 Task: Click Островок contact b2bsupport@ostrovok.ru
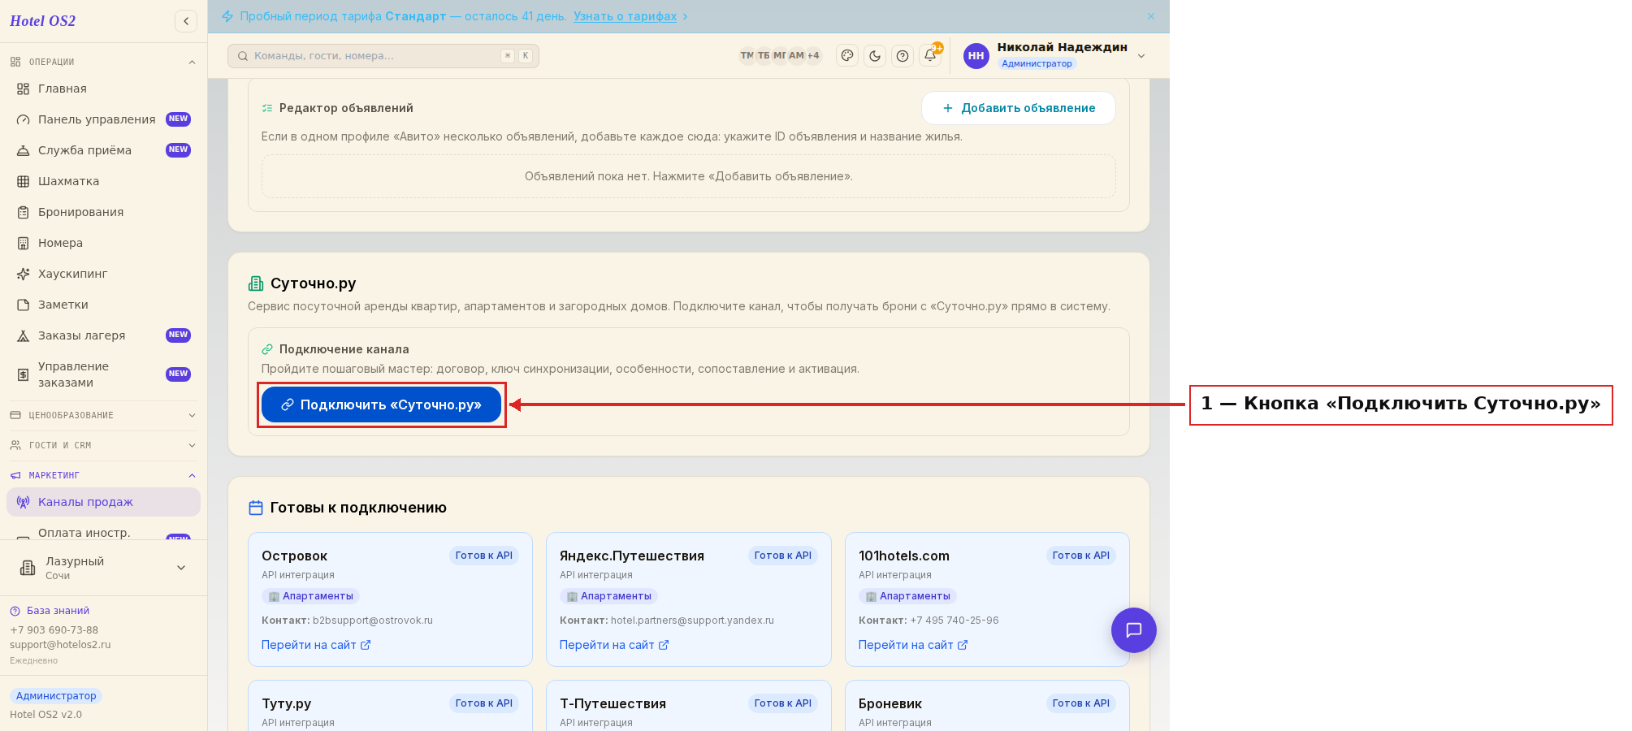(x=373, y=621)
